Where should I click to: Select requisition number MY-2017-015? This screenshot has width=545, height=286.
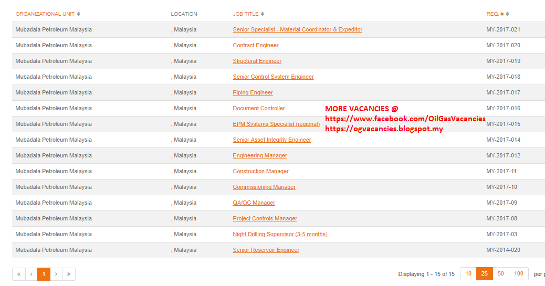[503, 124]
